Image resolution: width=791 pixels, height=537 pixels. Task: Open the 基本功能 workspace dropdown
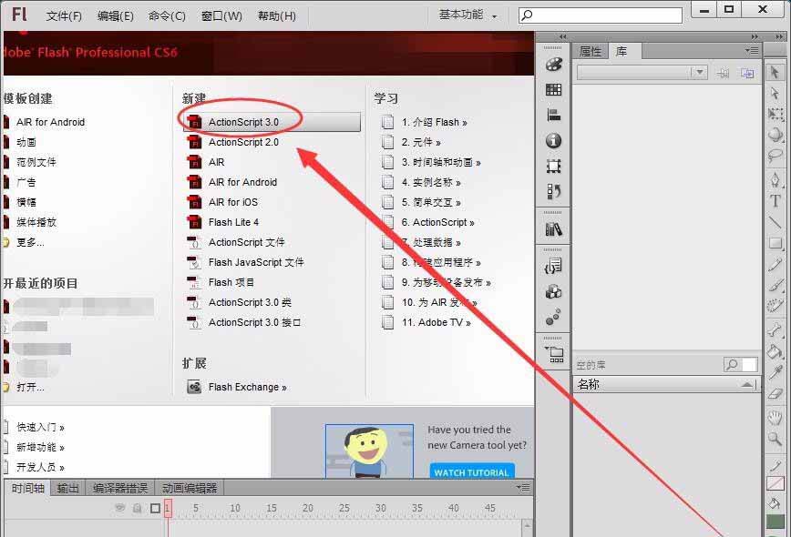tap(467, 15)
